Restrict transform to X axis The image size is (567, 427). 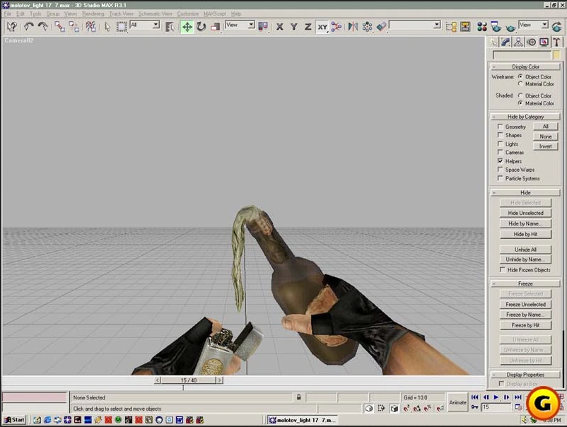tap(279, 26)
